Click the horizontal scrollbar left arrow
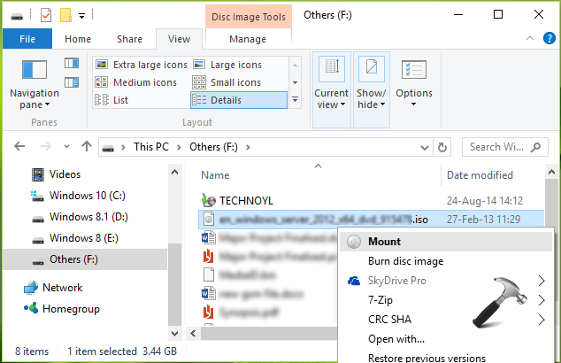Screen dimensions: 561x363 pyautogui.click(x=193, y=333)
